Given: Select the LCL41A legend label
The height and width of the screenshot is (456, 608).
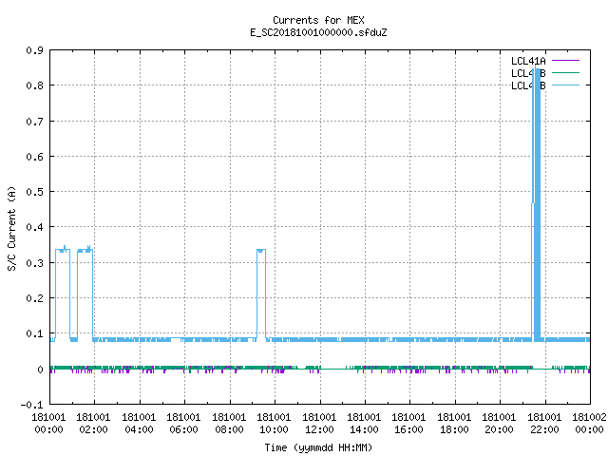Looking at the screenshot, I should tap(528, 61).
